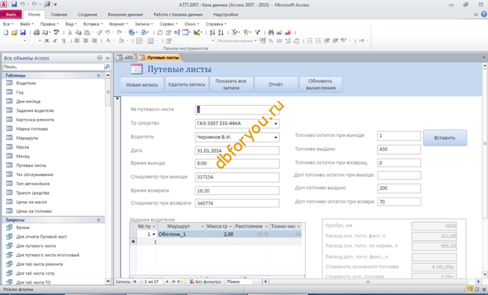
Task: Open the Масса гр column dropdown arrow
Action: point(230,226)
